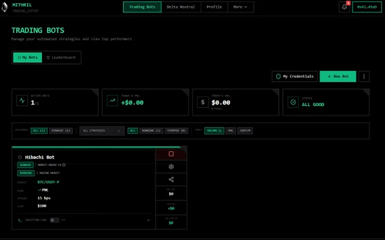Image resolution: width=385 pixels, height=240 pixels.
Task: Click the Active Bots pulse icon
Action: 22,101
